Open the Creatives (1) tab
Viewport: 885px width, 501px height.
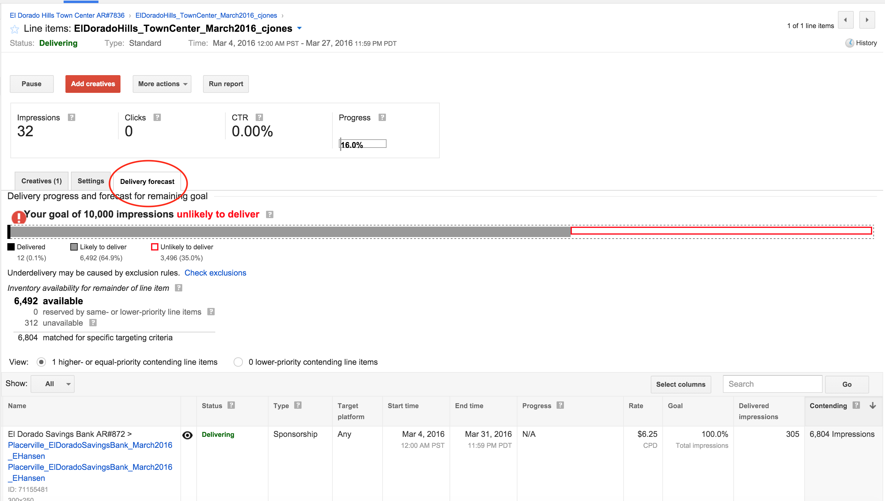point(41,181)
